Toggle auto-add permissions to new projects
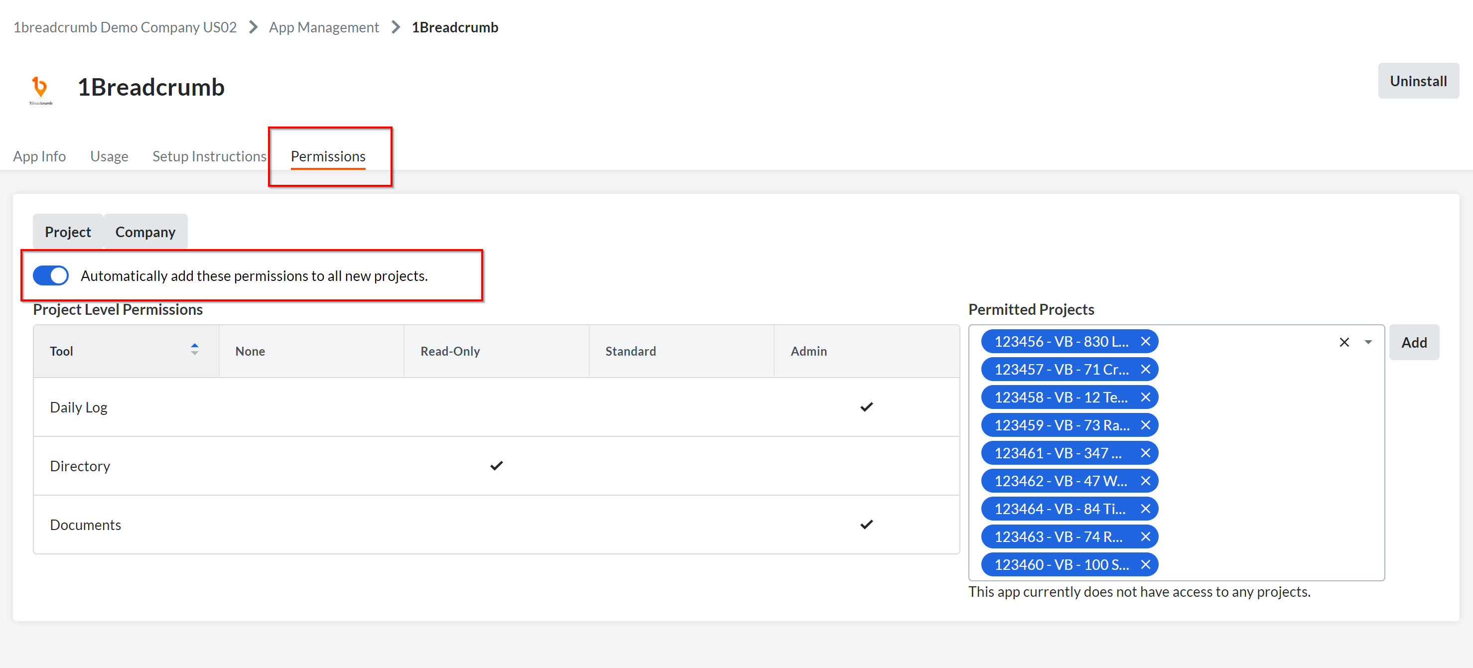The height and width of the screenshot is (668, 1473). coord(51,275)
